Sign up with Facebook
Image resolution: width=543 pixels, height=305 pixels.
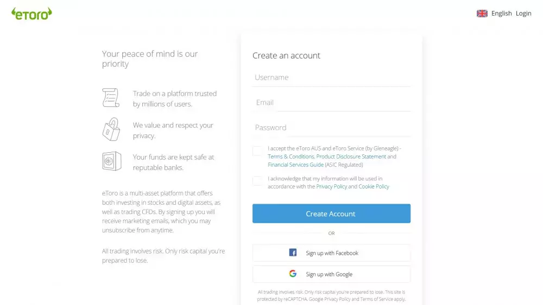331,253
